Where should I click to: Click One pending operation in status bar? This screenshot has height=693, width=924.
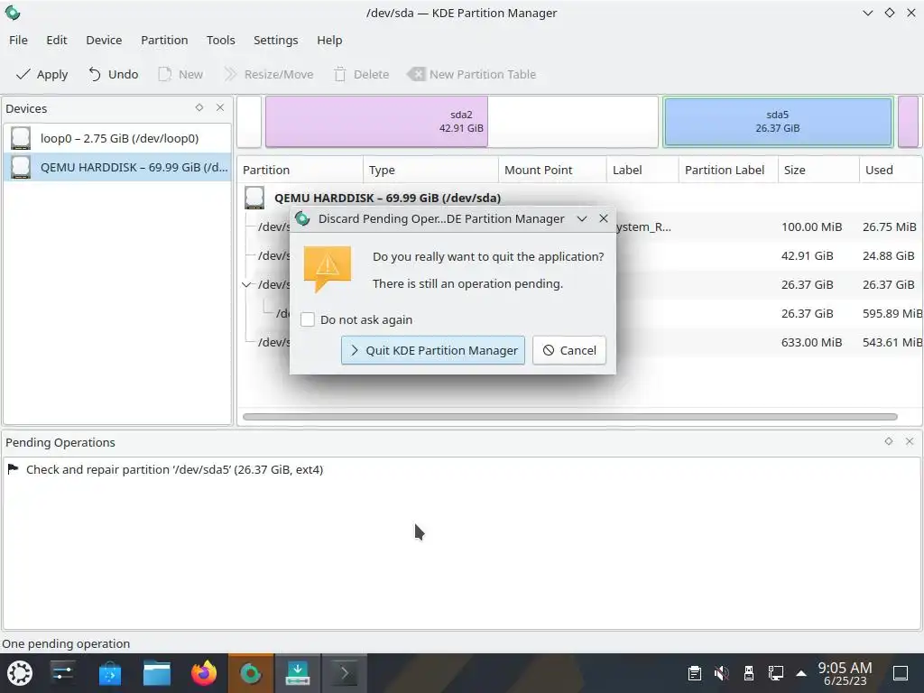[x=66, y=643]
